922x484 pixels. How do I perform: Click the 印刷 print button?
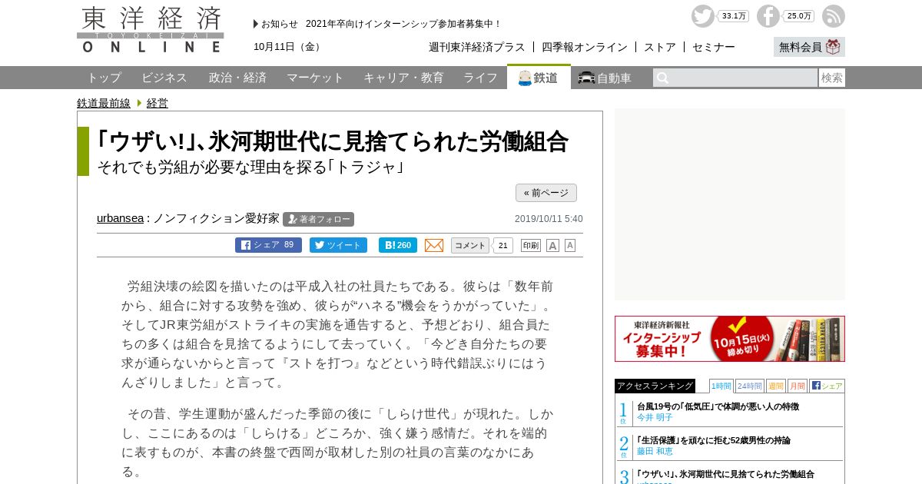pos(531,246)
